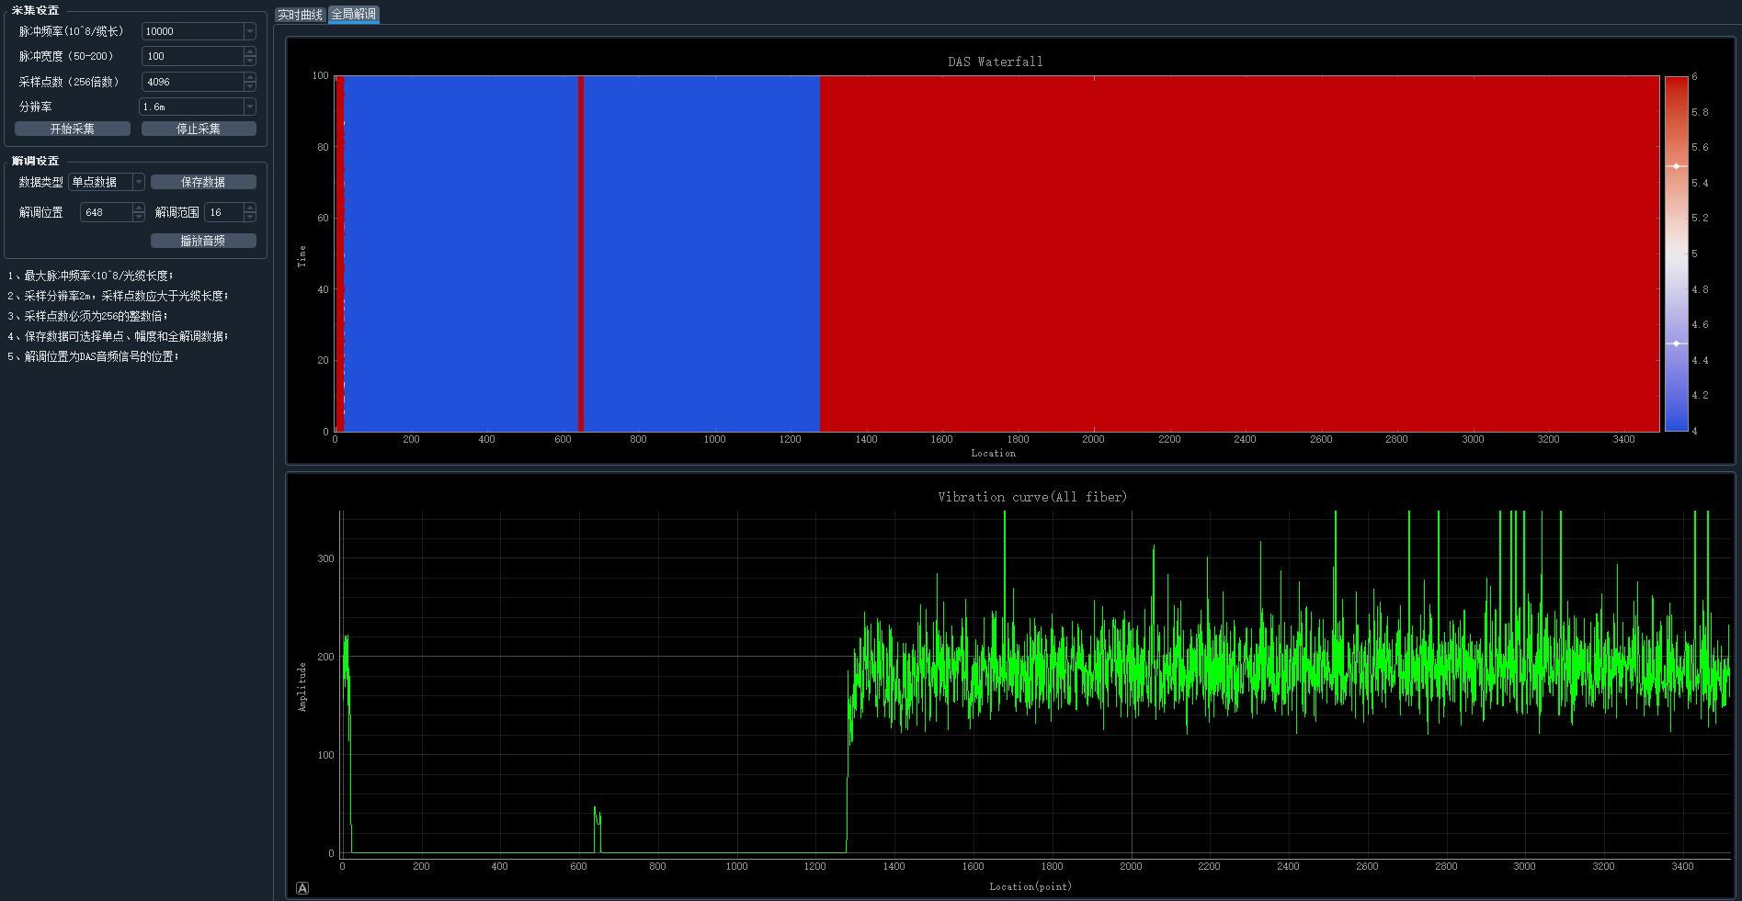Decrease pulse width using down arrow
Image resolution: width=1742 pixels, height=901 pixels.
[250, 61]
